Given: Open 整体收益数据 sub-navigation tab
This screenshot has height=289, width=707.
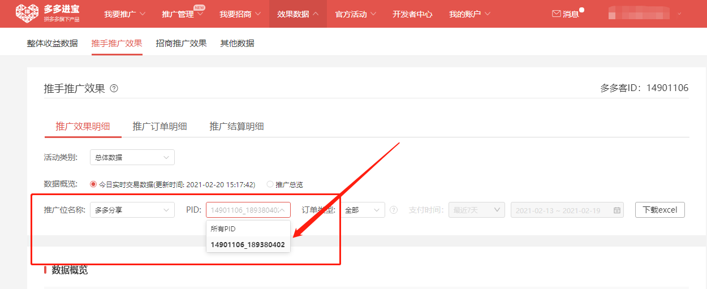Looking at the screenshot, I should 52,44.
